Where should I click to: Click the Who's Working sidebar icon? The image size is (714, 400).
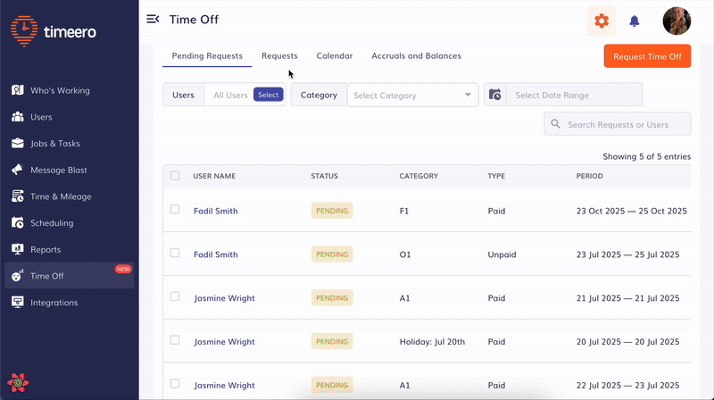(17, 90)
